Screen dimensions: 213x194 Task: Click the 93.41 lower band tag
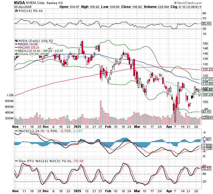(x=206, y=112)
